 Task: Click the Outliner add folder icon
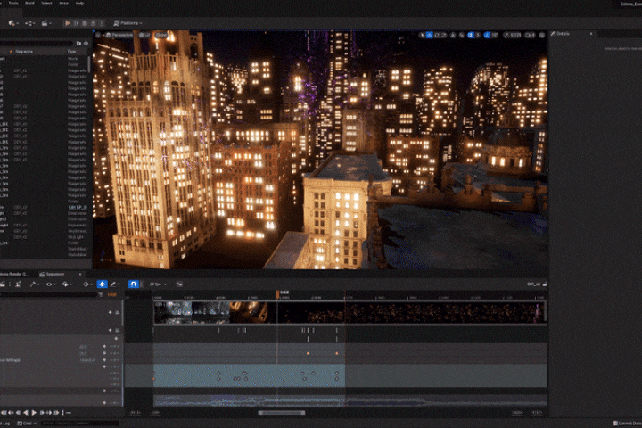(78, 44)
